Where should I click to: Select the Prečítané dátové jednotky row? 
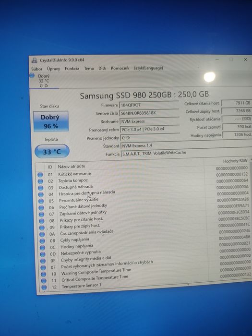(144, 205)
